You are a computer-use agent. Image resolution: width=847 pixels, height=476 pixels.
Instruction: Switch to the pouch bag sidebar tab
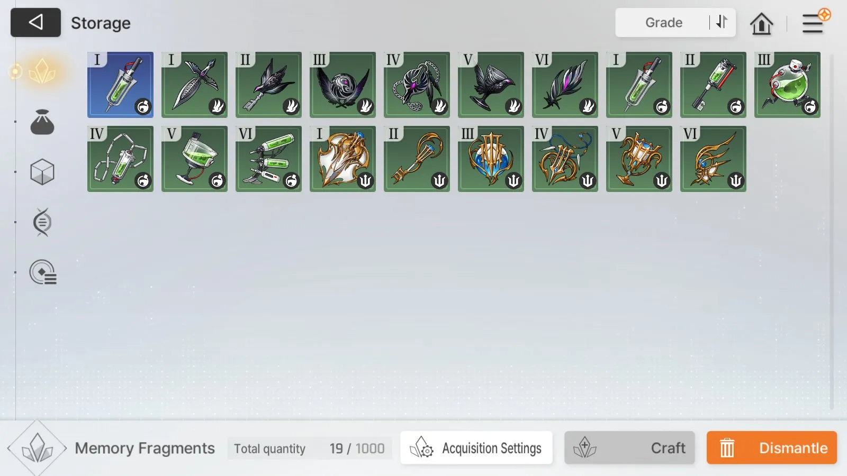click(42, 122)
